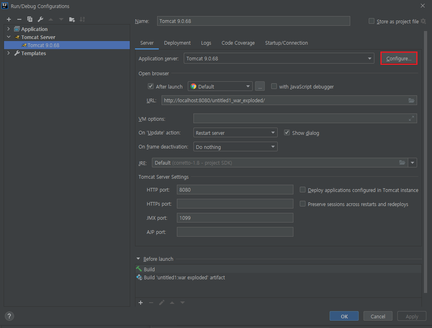Screen dimensions: 432x328
Task: Collapse the Tomcat Server tree node
Action: (8, 37)
